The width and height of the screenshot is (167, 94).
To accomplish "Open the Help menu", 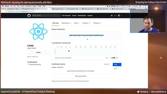I will (x=44, y=6).
